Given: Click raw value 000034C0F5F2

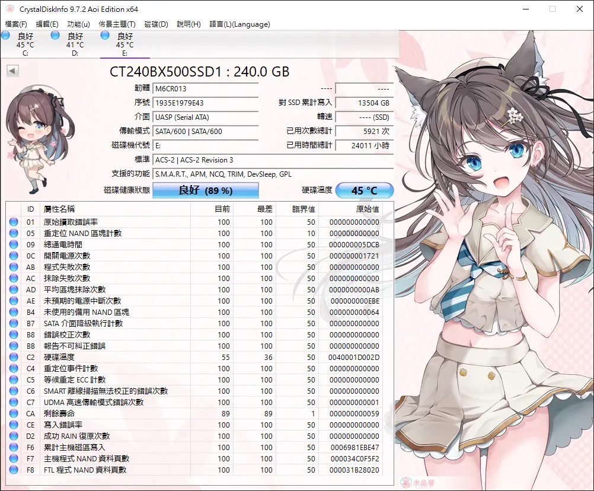Looking at the screenshot, I should 355,459.
